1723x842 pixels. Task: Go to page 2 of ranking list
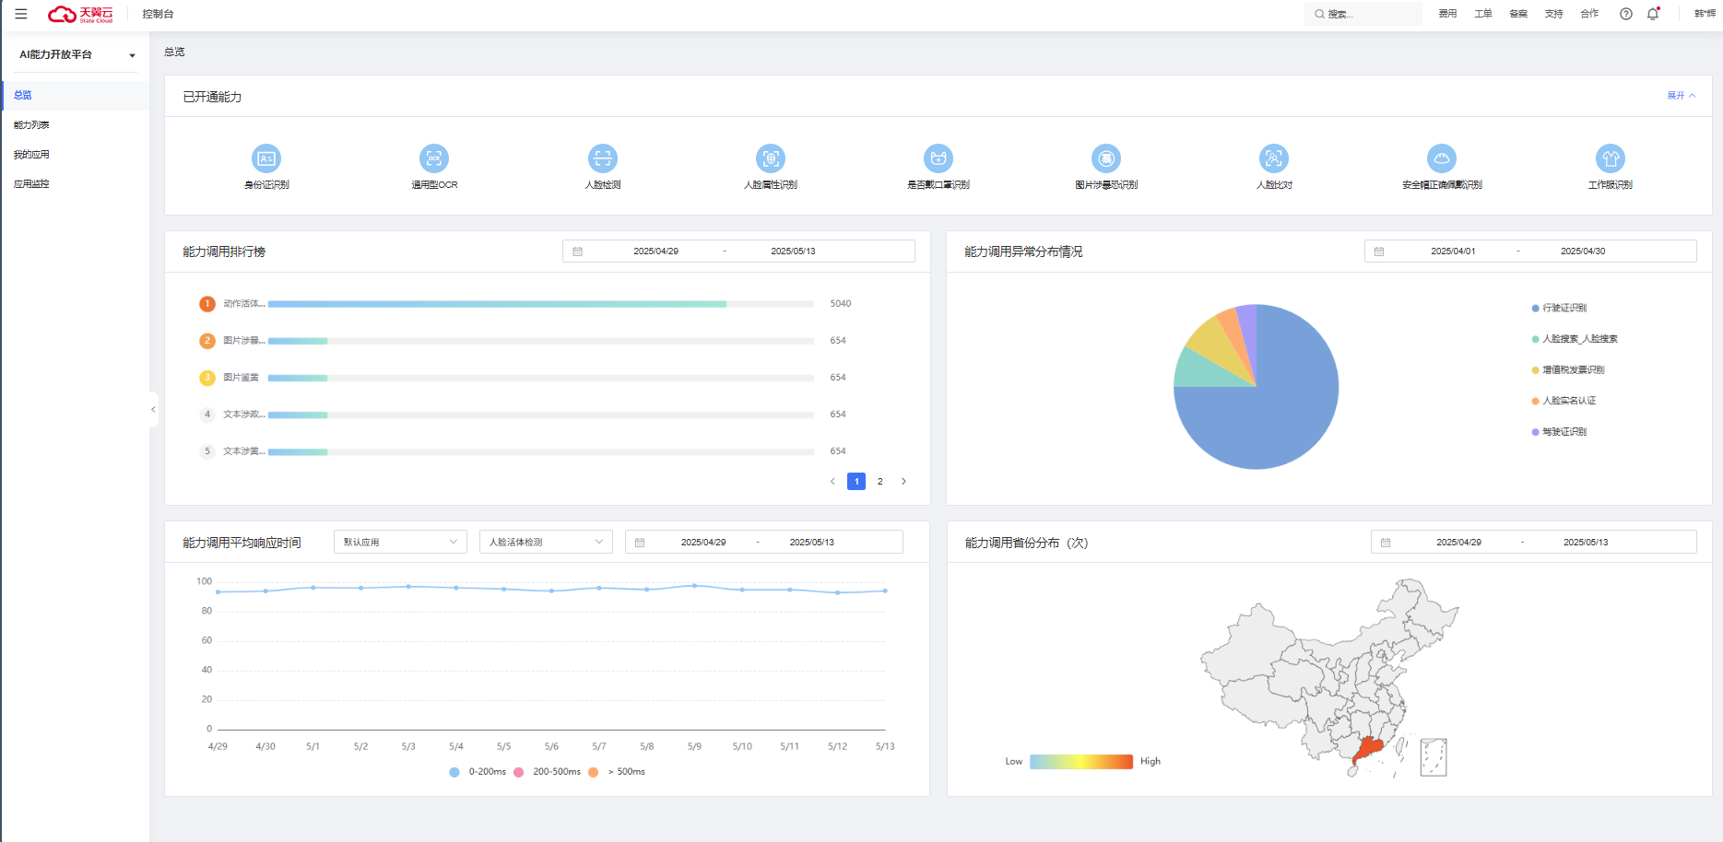880,482
